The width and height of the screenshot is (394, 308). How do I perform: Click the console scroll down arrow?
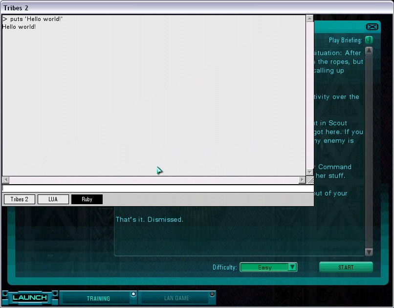(309, 172)
